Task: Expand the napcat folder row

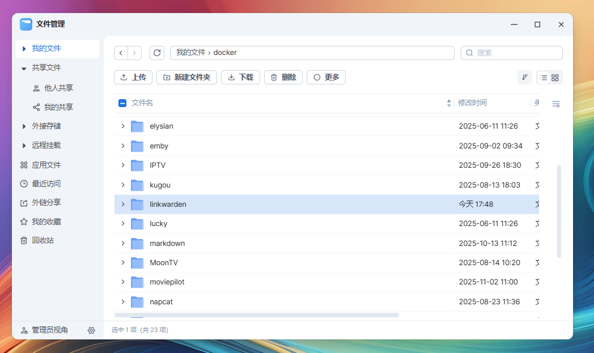Action: pos(123,301)
